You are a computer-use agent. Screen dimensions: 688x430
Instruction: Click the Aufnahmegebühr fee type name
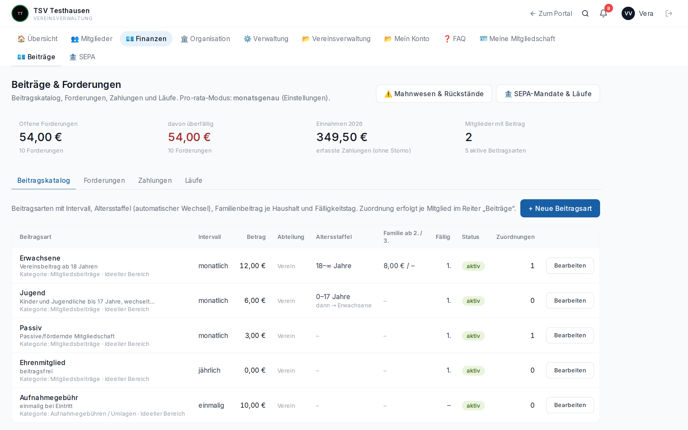pyautogui.click(x=49, y=398)
